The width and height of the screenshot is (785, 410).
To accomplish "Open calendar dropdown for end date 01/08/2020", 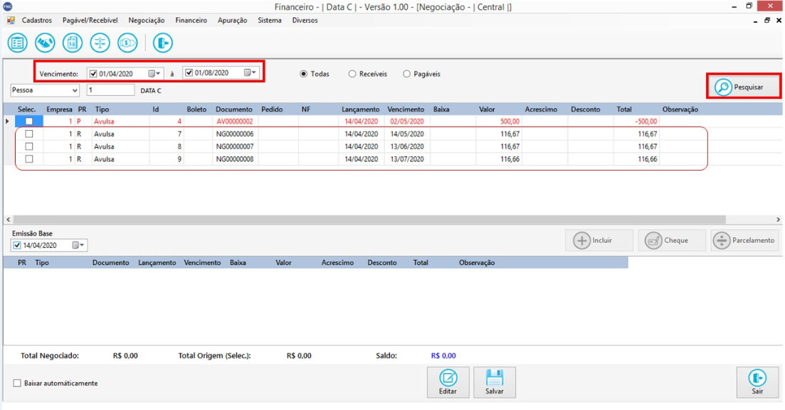I will [250, 73].
